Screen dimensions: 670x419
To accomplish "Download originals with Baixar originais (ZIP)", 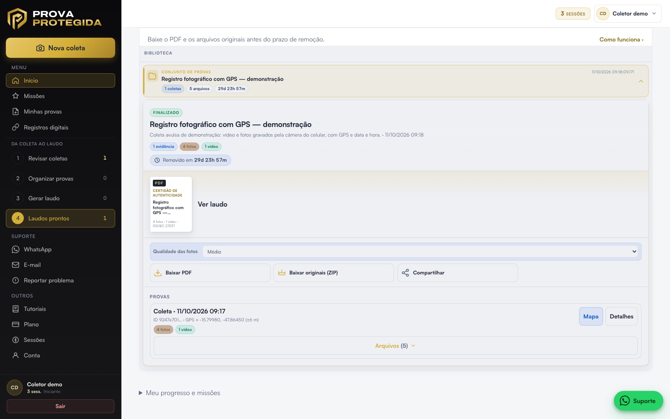I will [x=334, y=273].
